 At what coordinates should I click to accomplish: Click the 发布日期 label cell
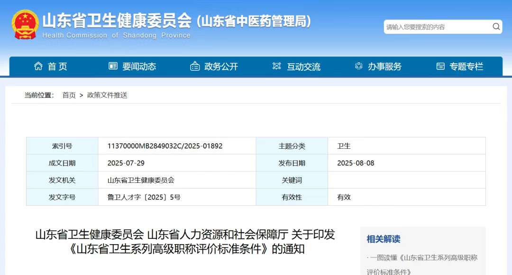(x=292, y=163)
